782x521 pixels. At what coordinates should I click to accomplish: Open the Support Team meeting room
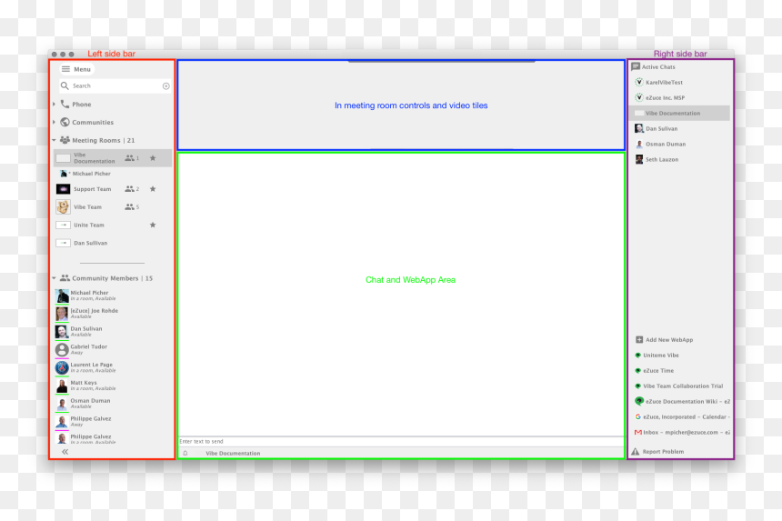tap(92, 189)
